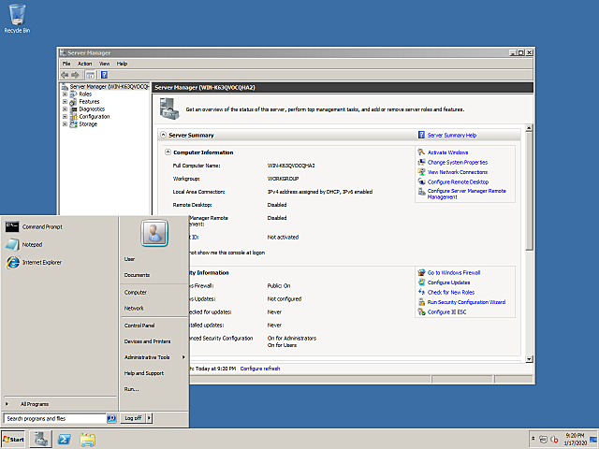Image resolution: width=599 pixels, height=449 pixels.
Task: Open the View menu
Action: coord(104,64)
